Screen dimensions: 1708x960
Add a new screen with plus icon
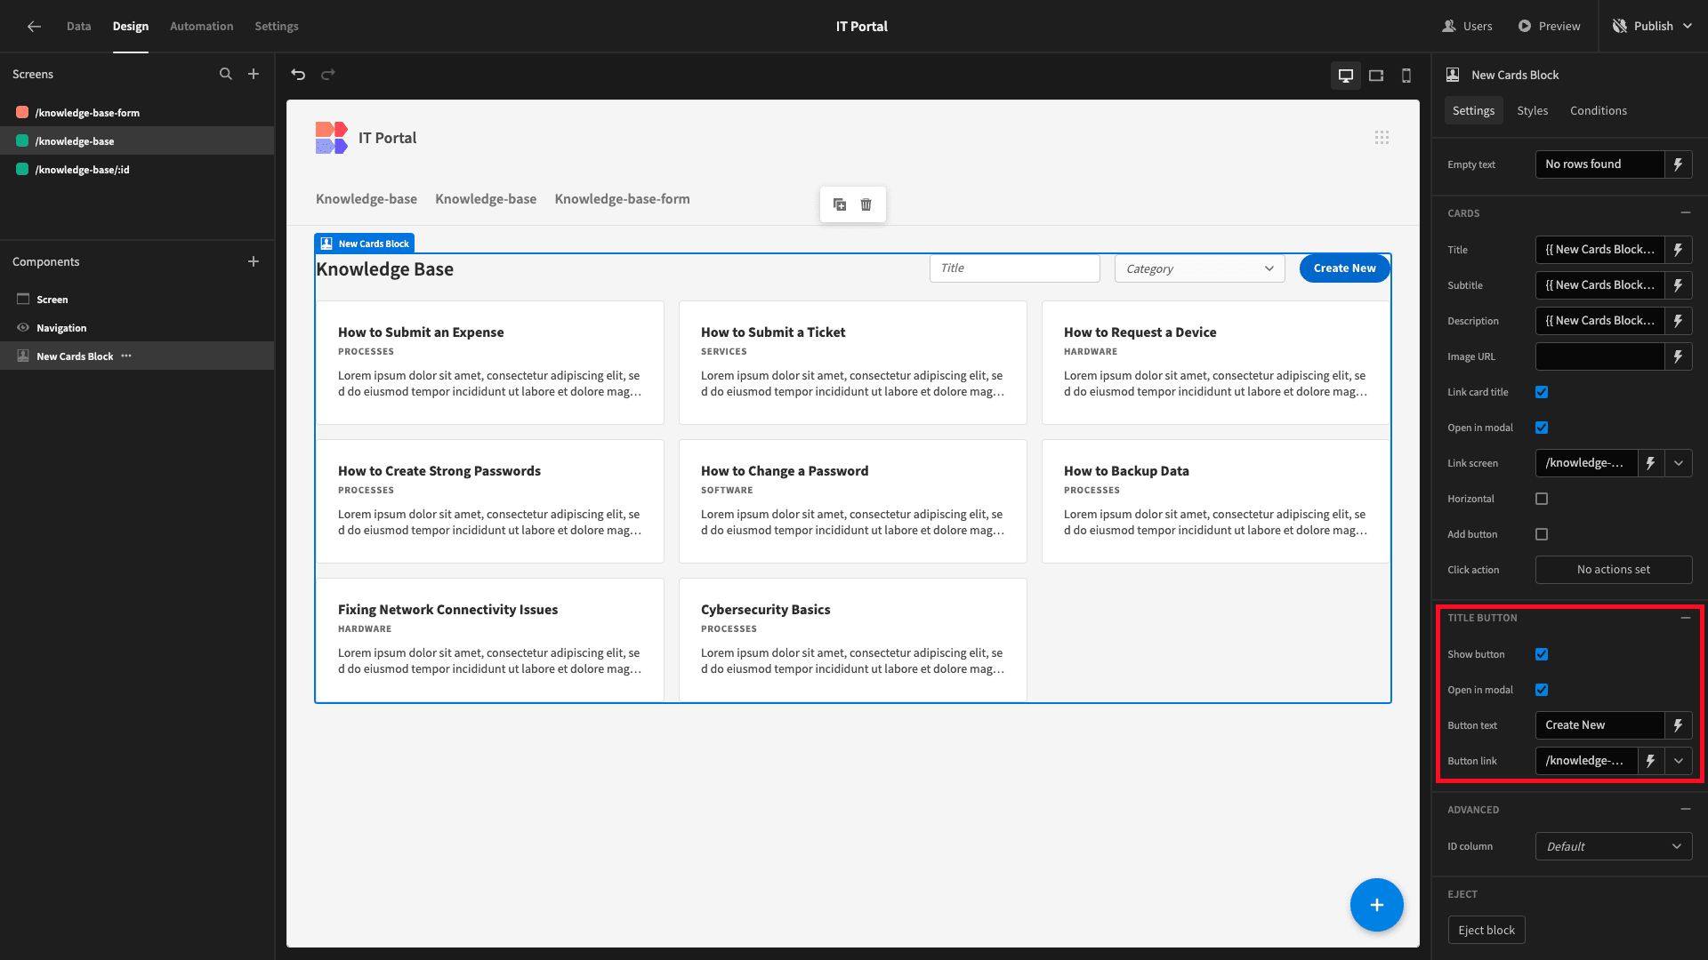point(254,75)
